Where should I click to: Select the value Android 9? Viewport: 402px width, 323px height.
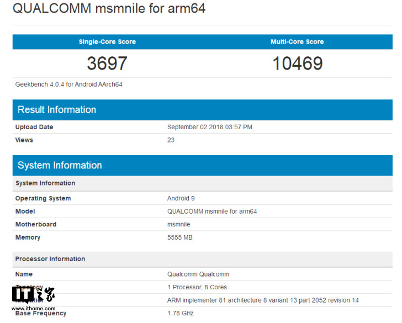(181, 198)
